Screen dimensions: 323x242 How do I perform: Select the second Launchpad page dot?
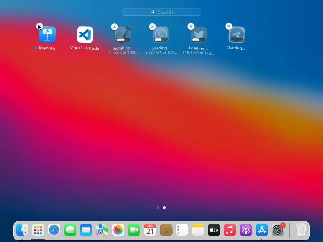164,208
